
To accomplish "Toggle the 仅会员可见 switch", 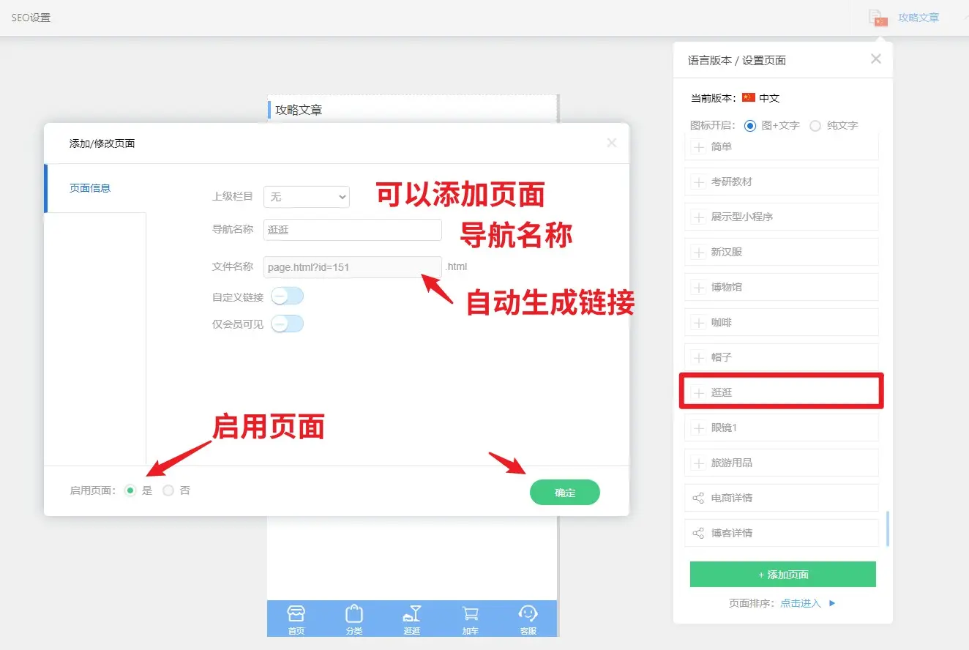I will click(x=287, y=324).
